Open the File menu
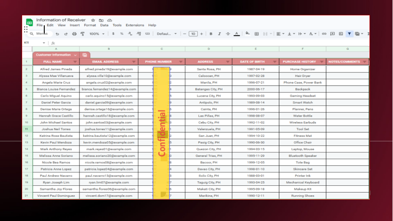393x221 pixels. point(40,25)
